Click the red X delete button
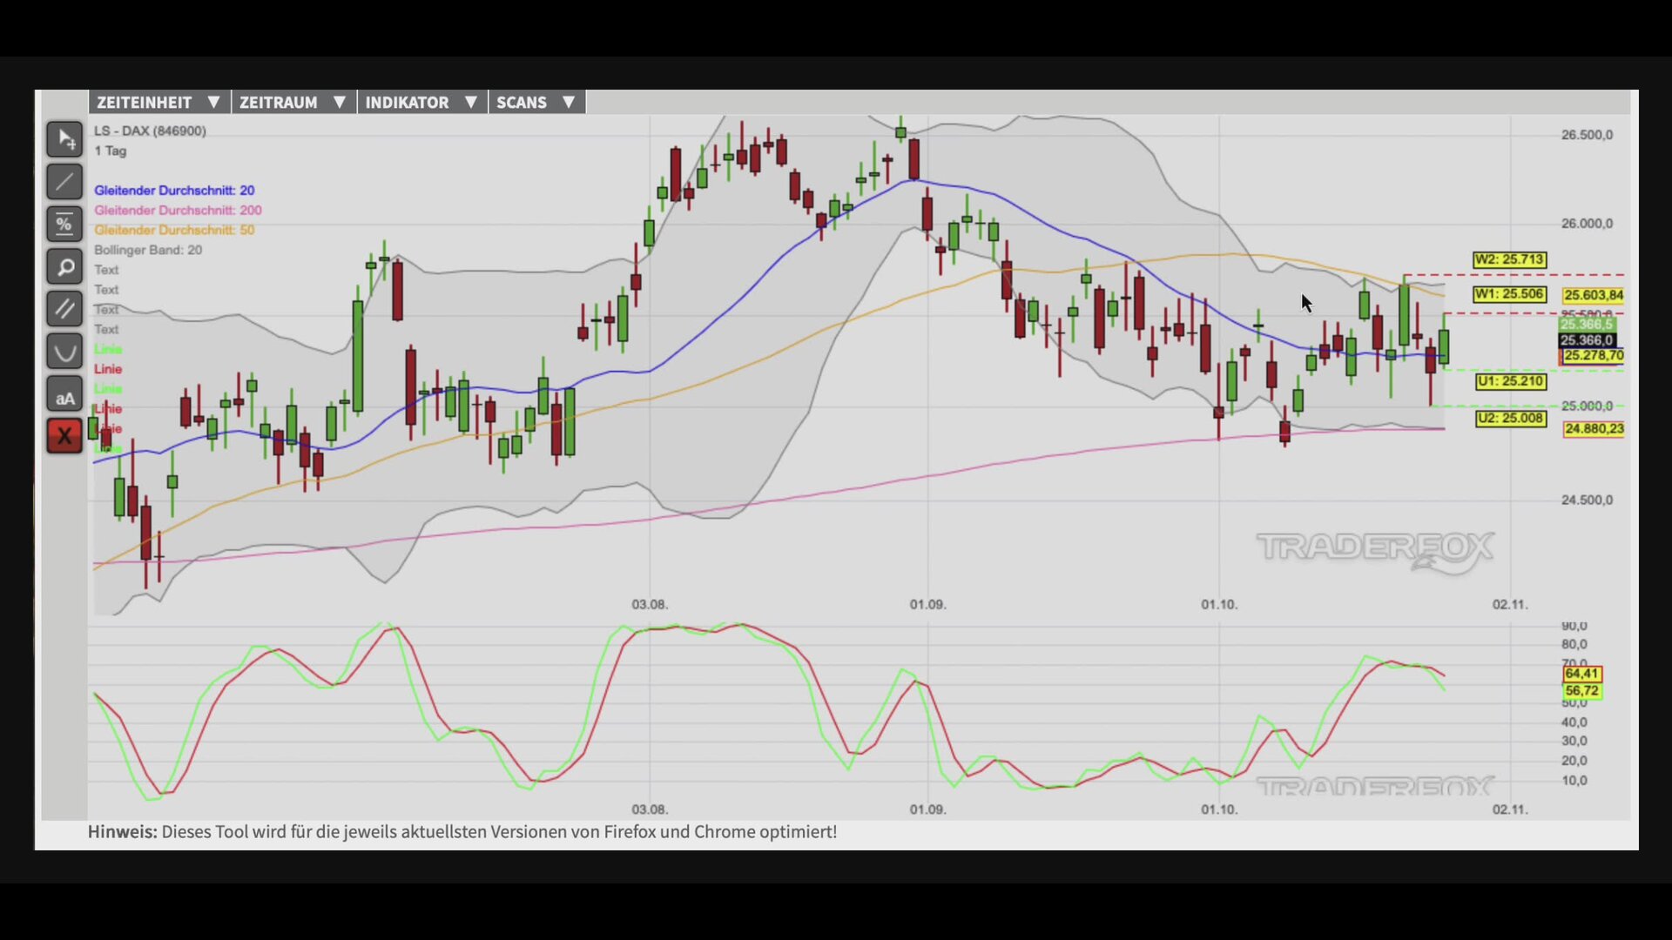 [x=64, y=436]
